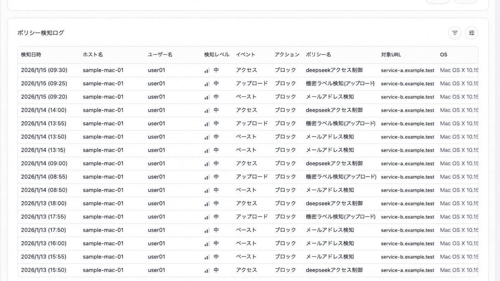Click メールアドレス検知 in 2026/1/15 (09:20) row

(330, 97)
